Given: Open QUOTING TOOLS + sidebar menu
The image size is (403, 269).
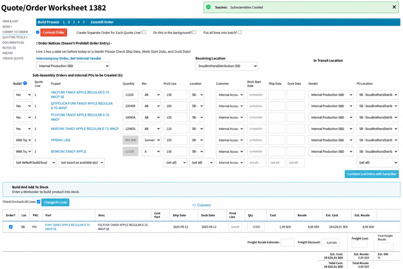Looking at the screenshot, I should [15, 37].
